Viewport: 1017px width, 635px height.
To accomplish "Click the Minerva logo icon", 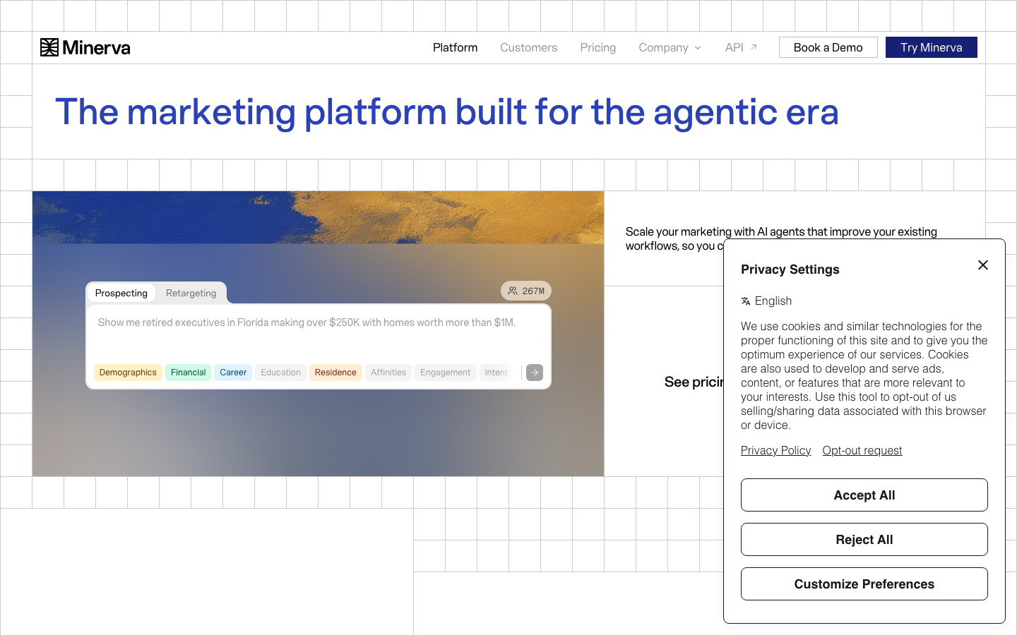I will (x=49, y=47).
